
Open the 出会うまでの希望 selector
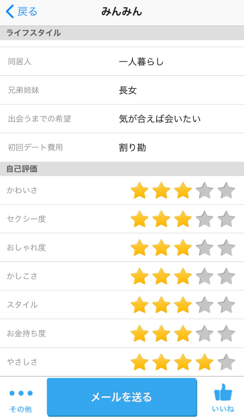click(x=122, y=119)
